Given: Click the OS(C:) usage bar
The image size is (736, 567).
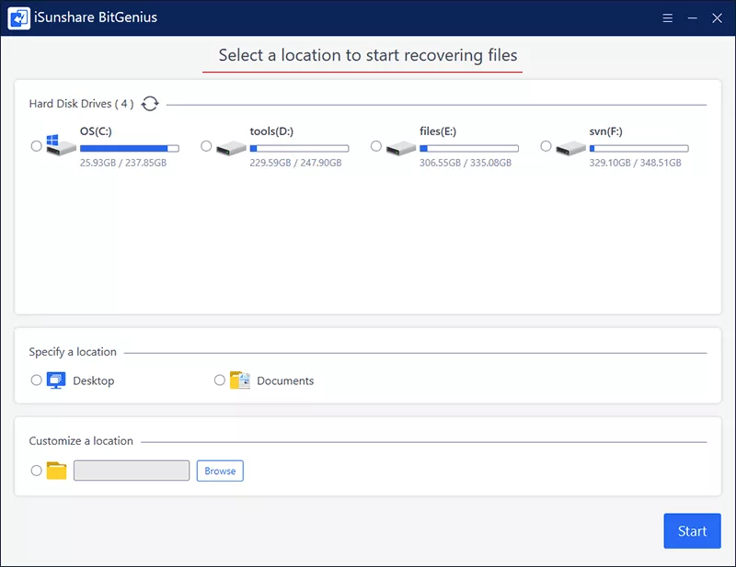Looking at the screenshot, I should click(x=130, y=148).
